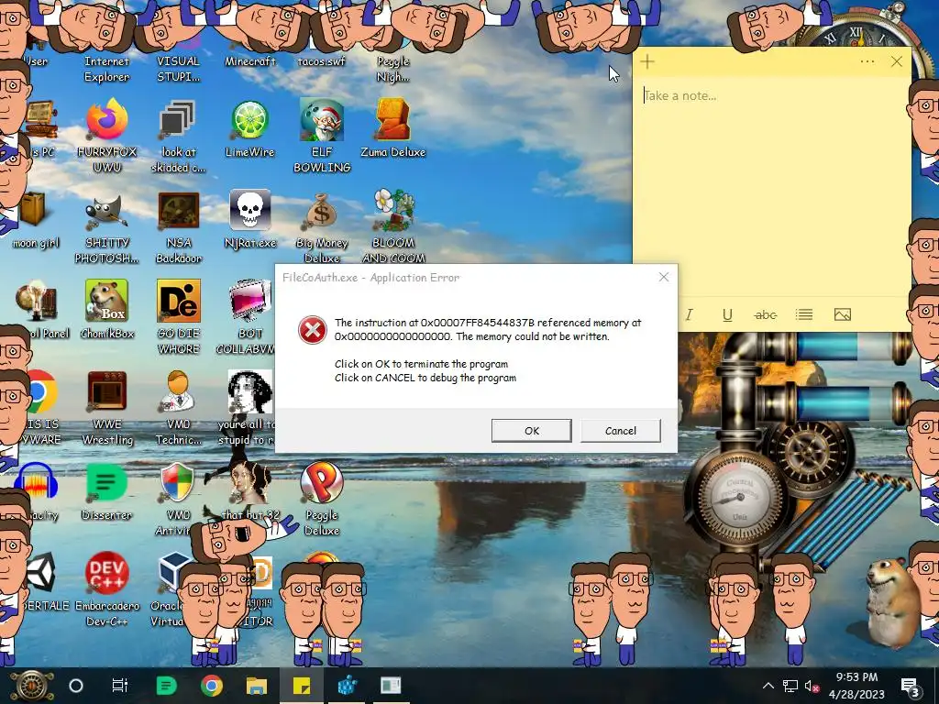Open Embarcadero Dev-C++ icon
939x704 pixels.
coord(106,573)
